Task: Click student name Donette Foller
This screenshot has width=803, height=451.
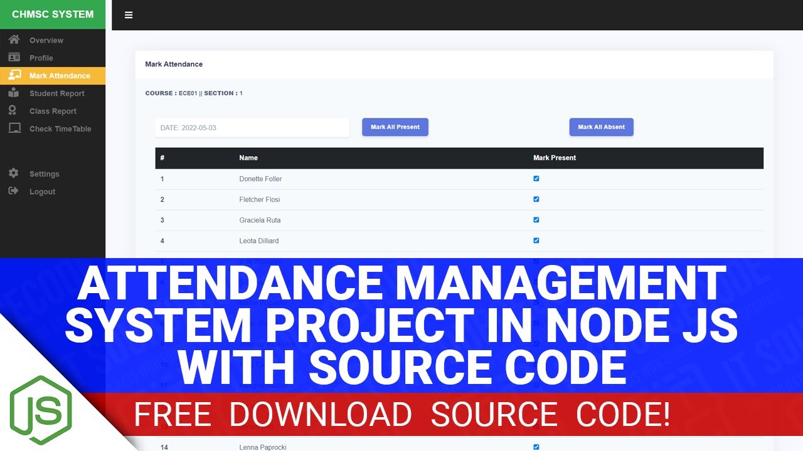Action: (x=260, y=179)
